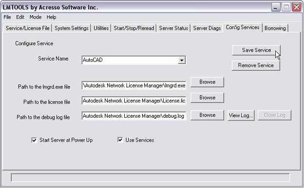Switch to the Borrowing tab
The width and height of the screenshot is (304, 188).
click(275, 28)
